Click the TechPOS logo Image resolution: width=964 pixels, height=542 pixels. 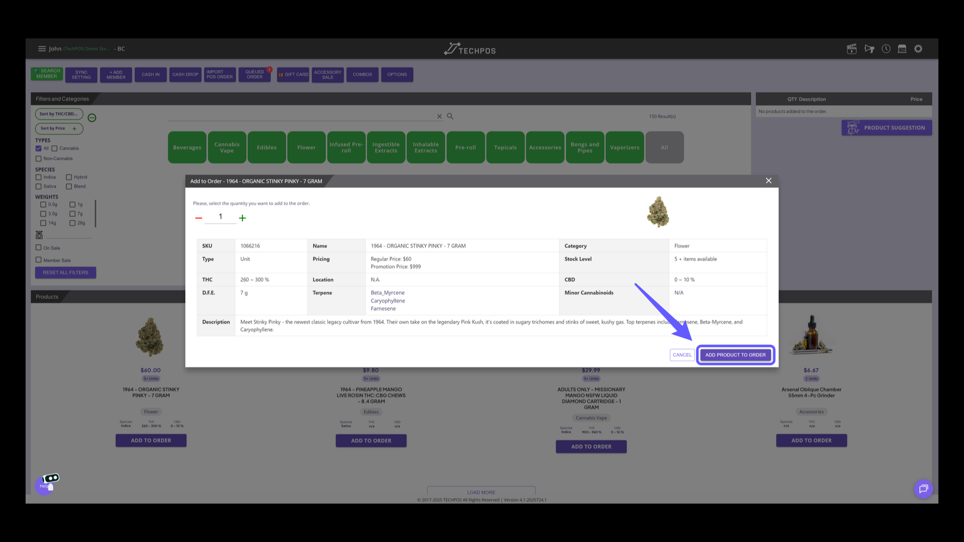(x=470, y=49)
